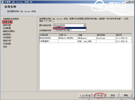Select 选择功能 step in sidebar
The image size is (135, 100).
click(x=7, y=25)
